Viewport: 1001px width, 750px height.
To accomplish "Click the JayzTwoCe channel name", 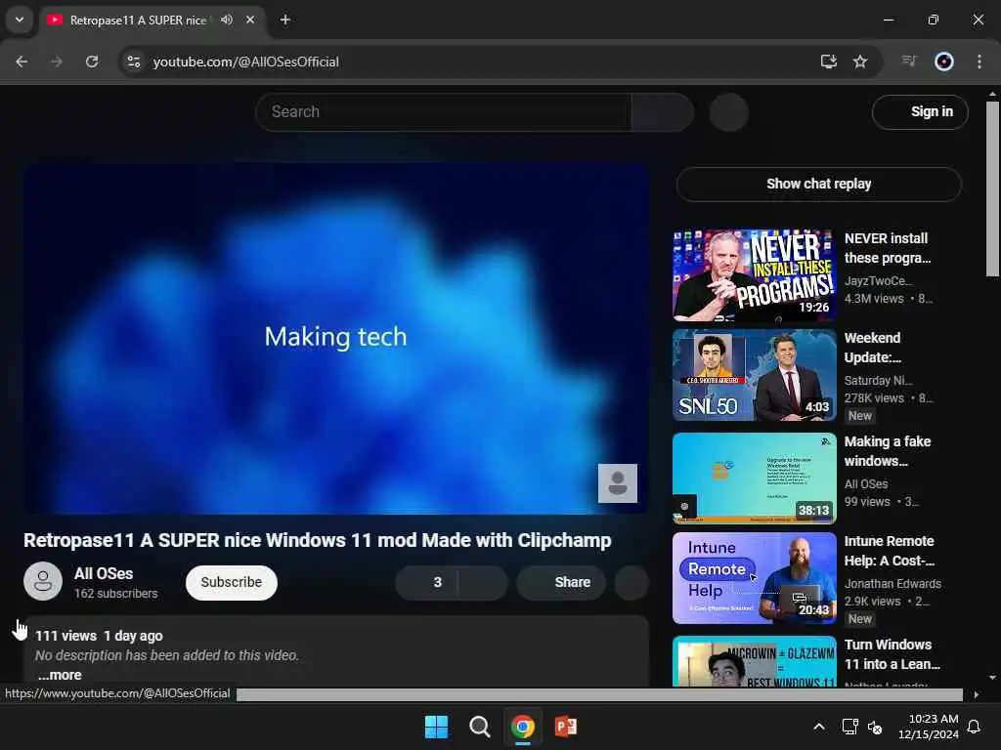I will point(878,280).
